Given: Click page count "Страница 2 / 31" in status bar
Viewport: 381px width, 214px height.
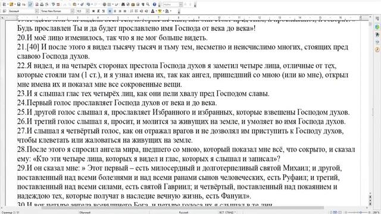Looking at the screenshot, I should click(10, 212).
